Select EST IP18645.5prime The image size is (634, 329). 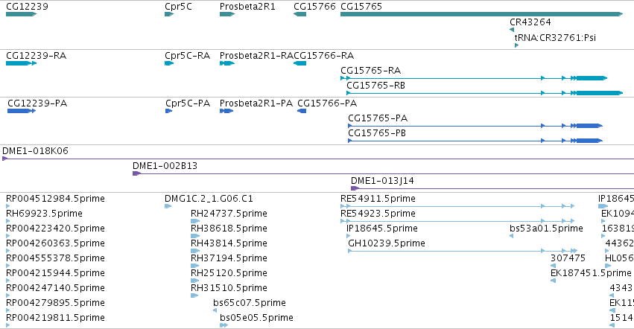(382, 229)
